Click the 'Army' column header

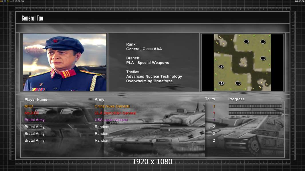click(x=100, y=99)
